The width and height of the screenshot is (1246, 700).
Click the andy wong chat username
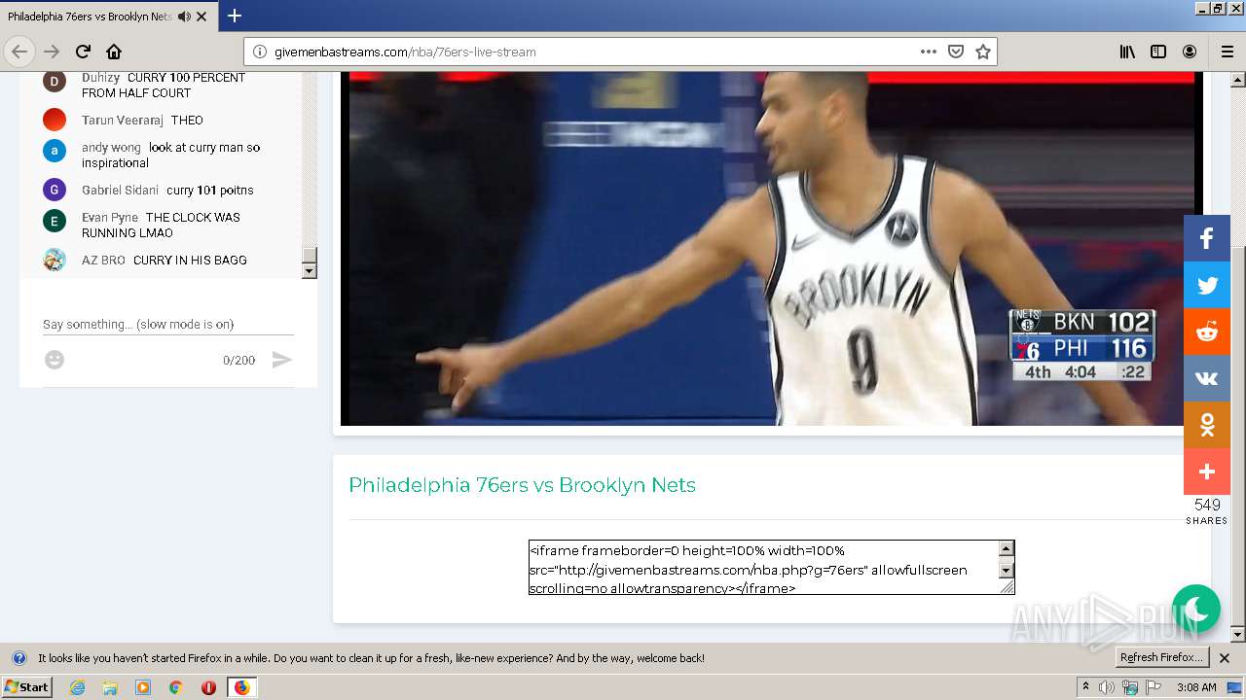tap(111, 148)
